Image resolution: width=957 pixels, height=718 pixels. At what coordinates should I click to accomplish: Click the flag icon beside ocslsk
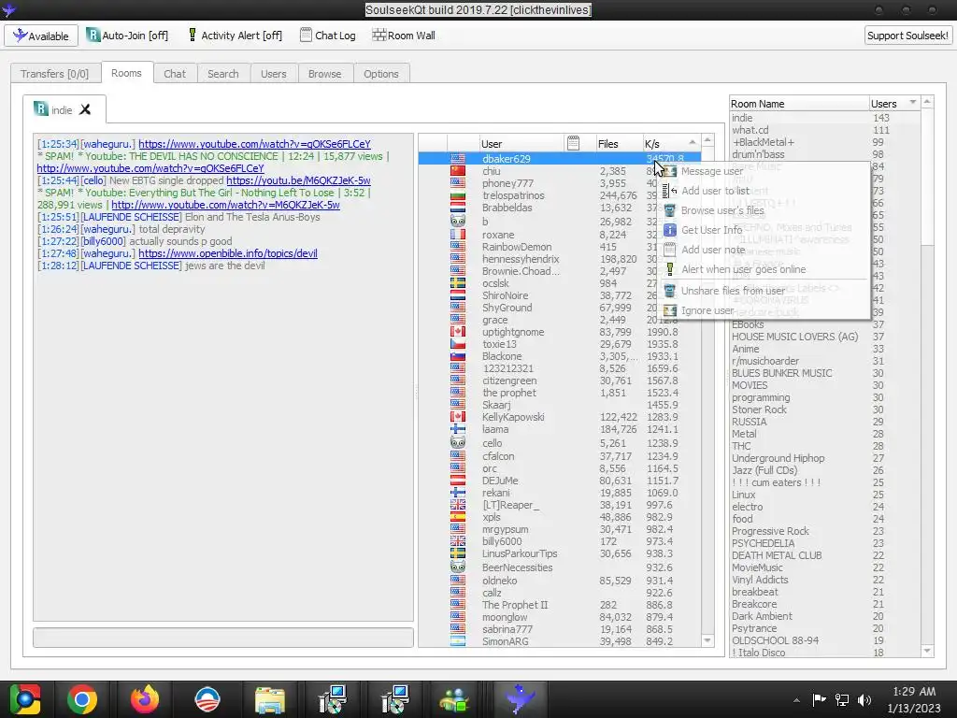458,282
